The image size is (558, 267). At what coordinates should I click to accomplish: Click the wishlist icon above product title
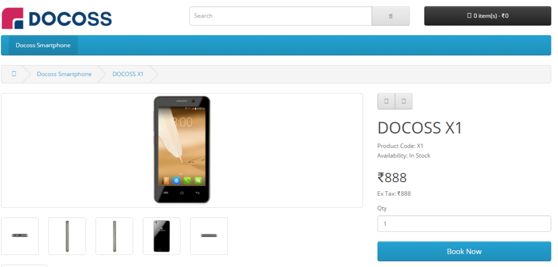[386, 101]
